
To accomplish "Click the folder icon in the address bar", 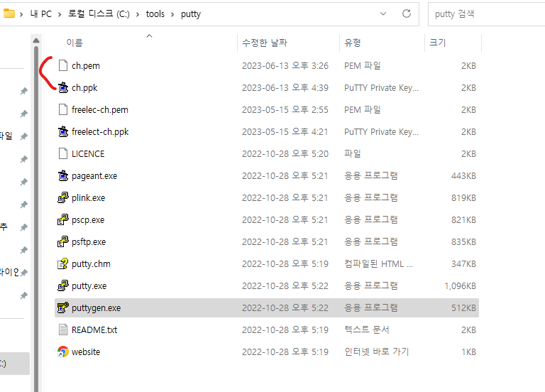I will pos(9,13).
